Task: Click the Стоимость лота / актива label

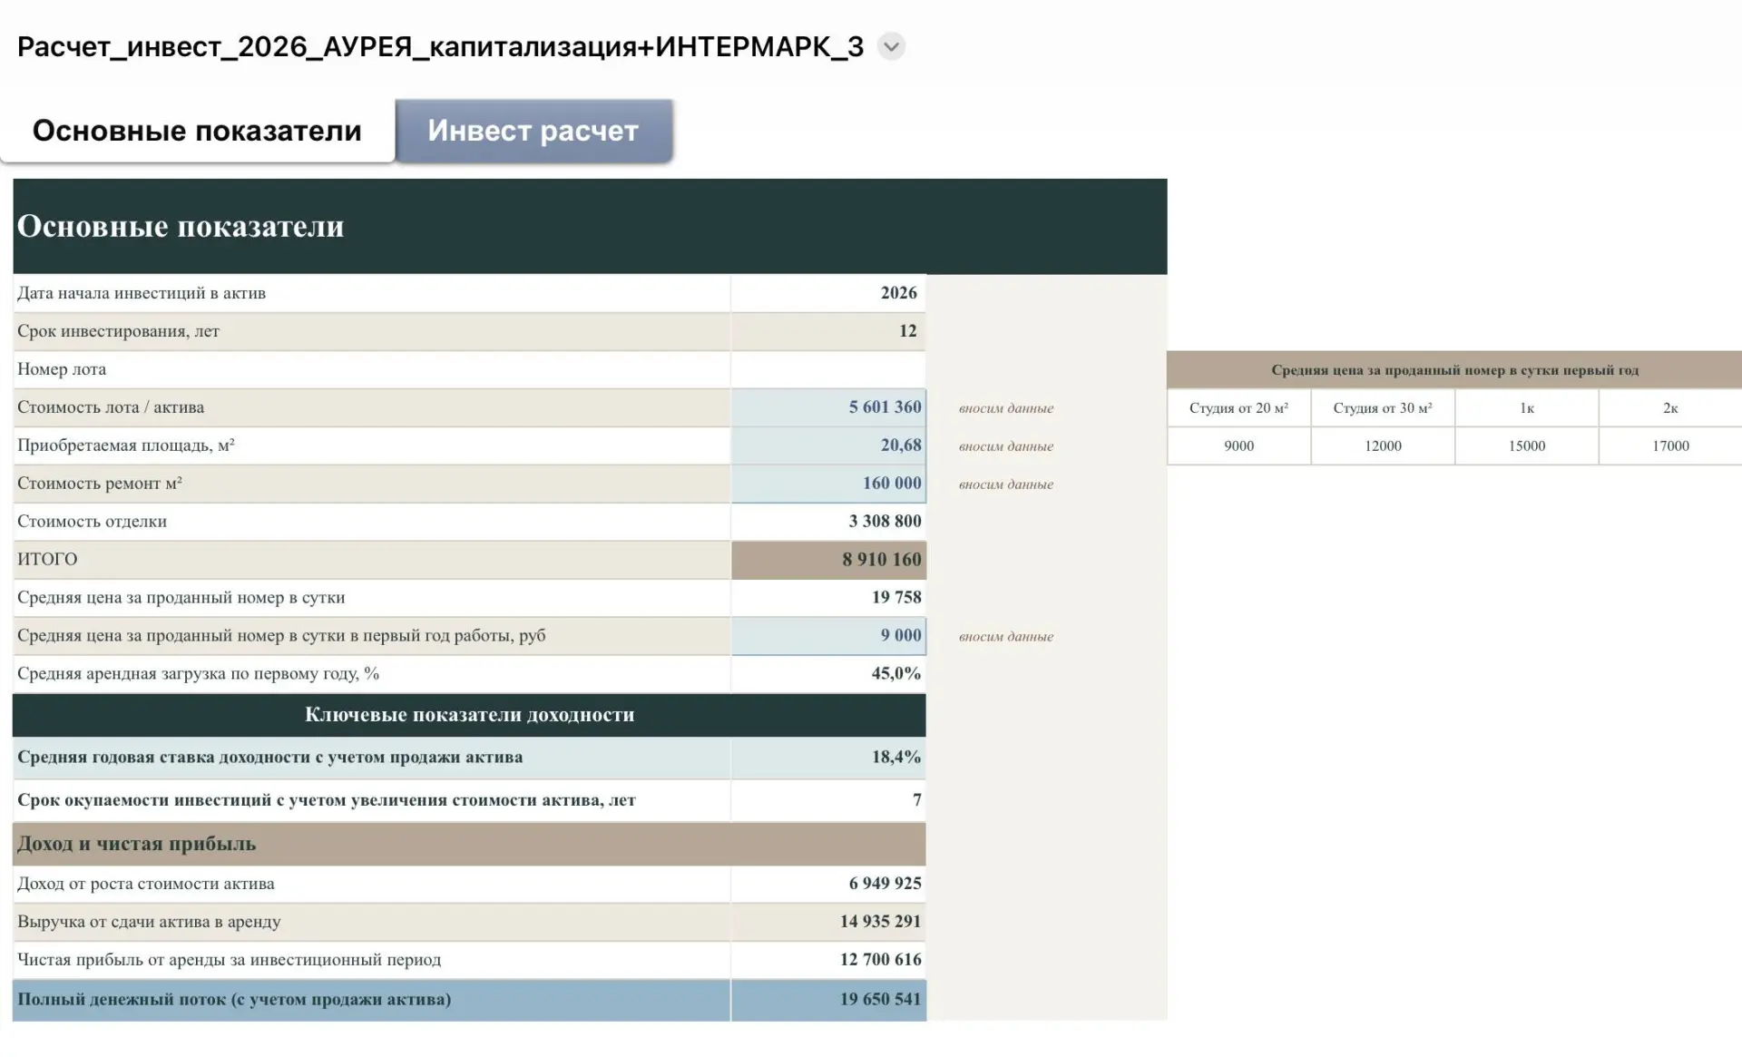Action: click(111, 407)
